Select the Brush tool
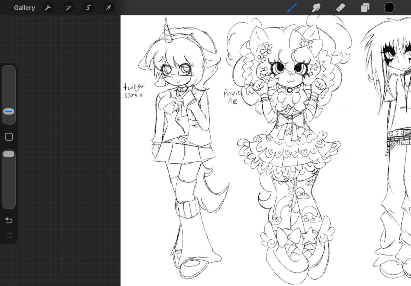The height and width of the screenshot is (286, 411). click(x=292, y=8)
